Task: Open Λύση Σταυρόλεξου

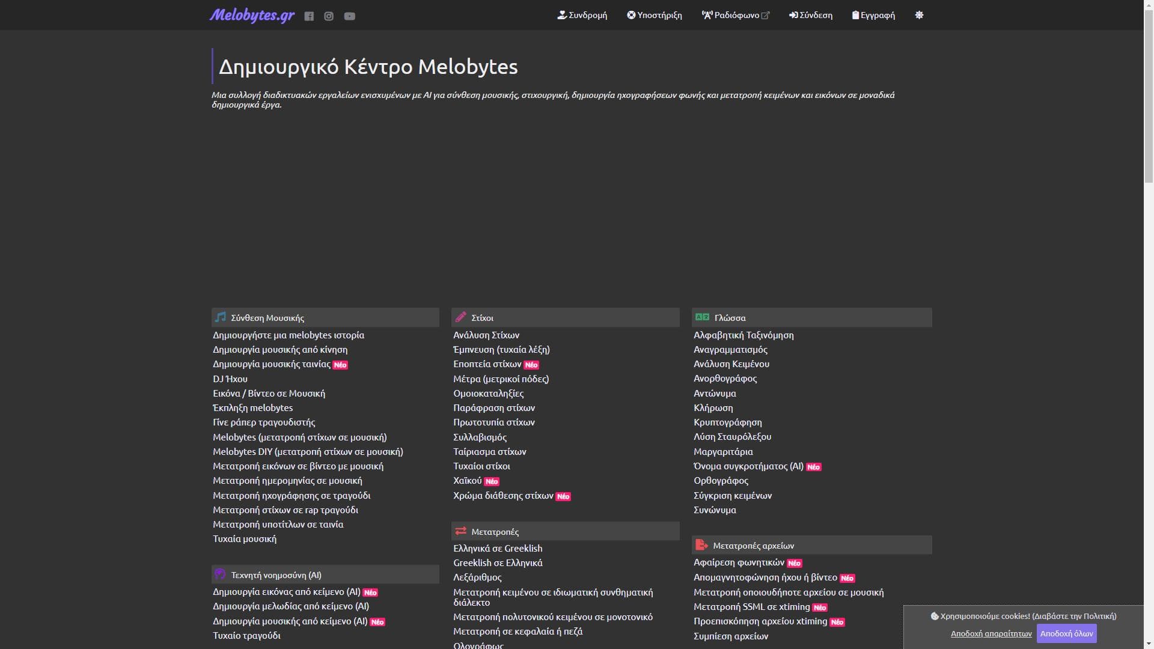Action: click(x=732, y=437)
